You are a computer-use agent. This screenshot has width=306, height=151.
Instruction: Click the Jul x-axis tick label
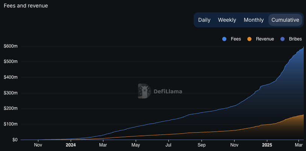(169, 145)
